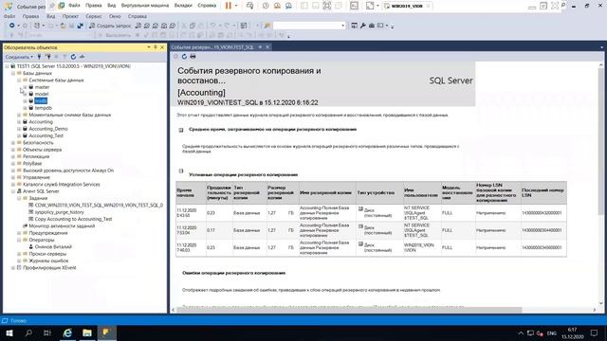Click the connect plug icon in Object Explorer toolbar
Screen dimensions: 607x341
39,57
